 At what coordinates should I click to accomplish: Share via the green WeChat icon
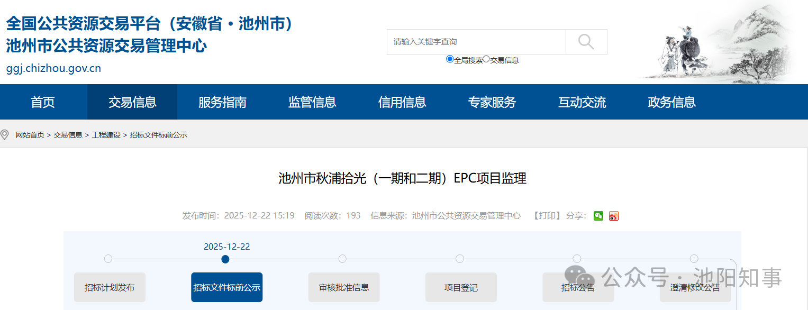click(598, 216)
